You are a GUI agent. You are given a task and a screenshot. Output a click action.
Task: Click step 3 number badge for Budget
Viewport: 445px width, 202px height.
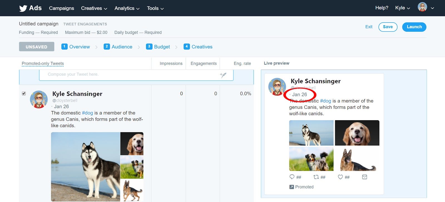click(149, 46)
